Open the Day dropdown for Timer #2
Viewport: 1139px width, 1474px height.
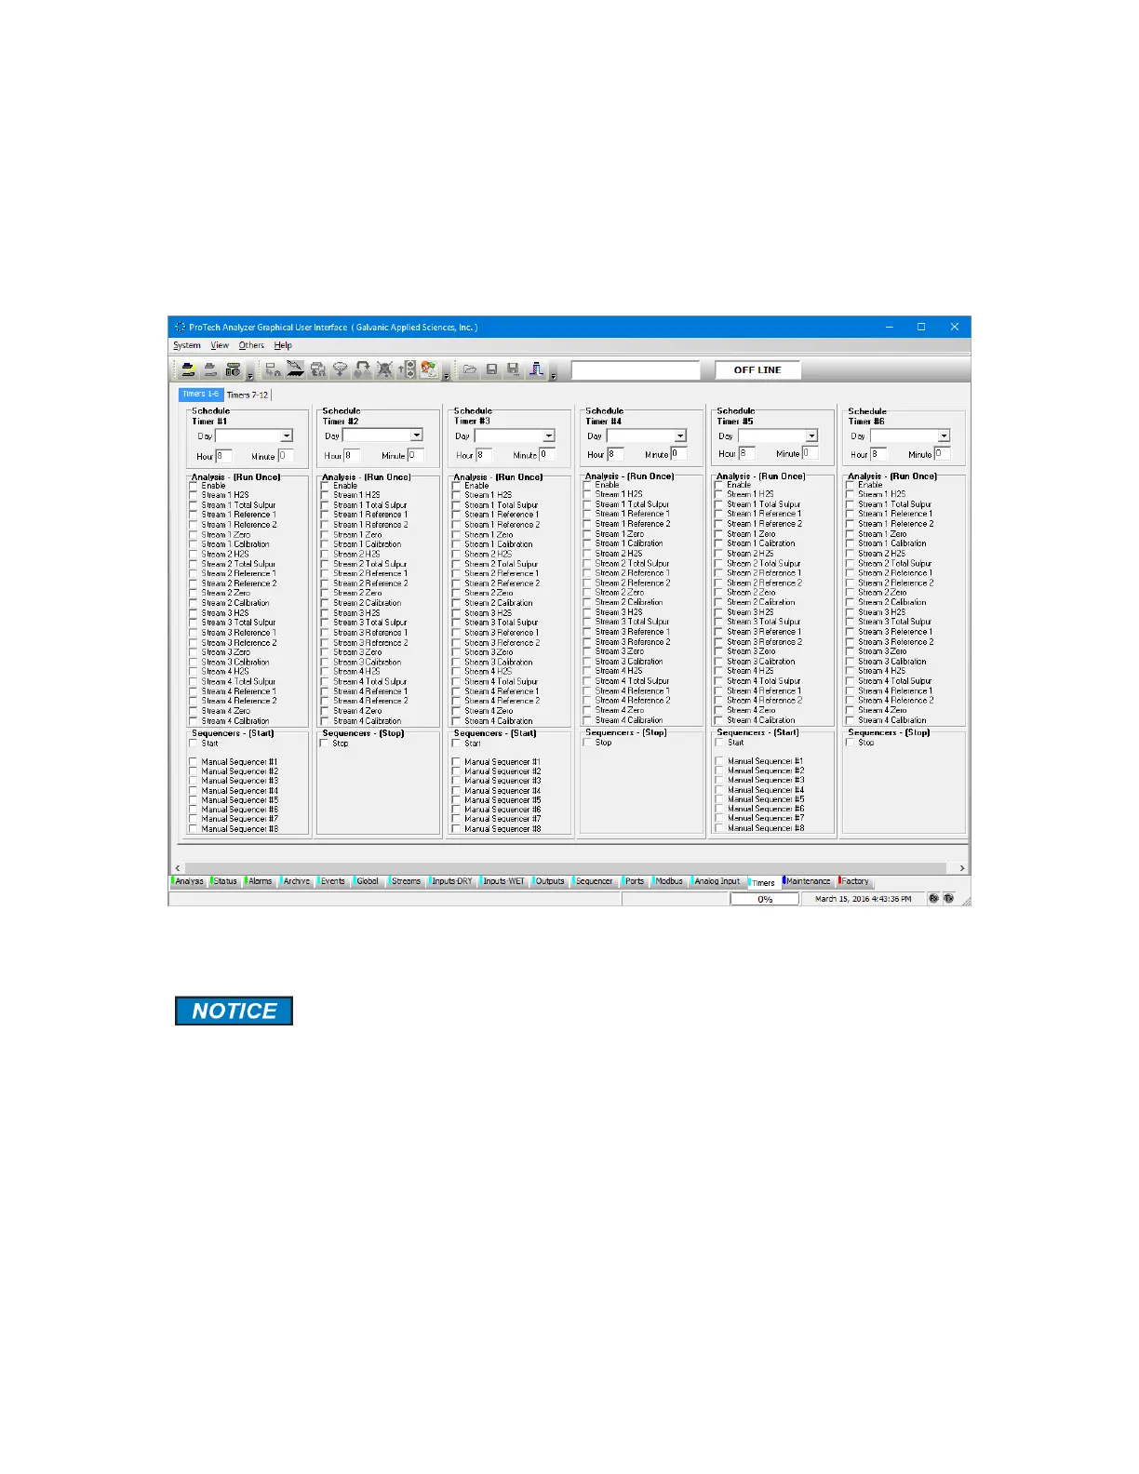click(x=417, y=435)
